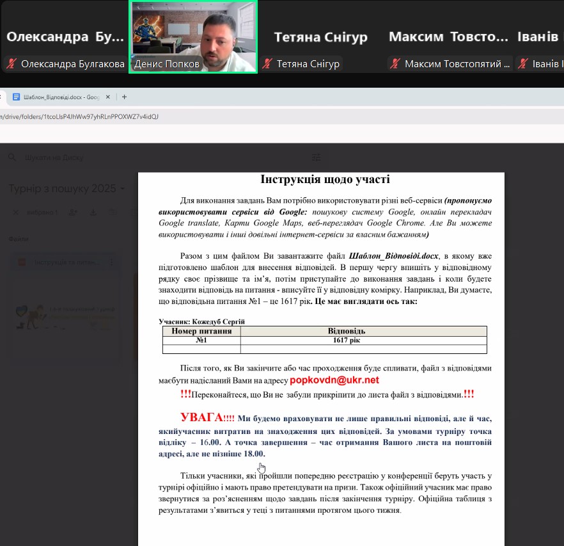Click the bold Шаблон_Відповіді.docx file name in the document
This screenshot has width=564, height=546.
(x=393, y=256)
